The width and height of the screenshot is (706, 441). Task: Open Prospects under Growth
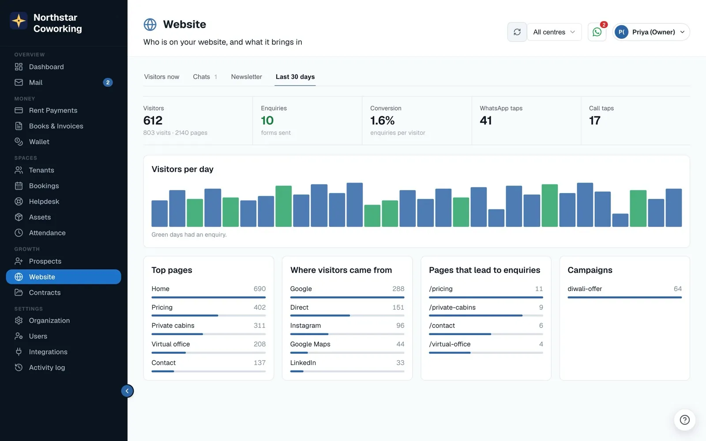coord(64,261)
